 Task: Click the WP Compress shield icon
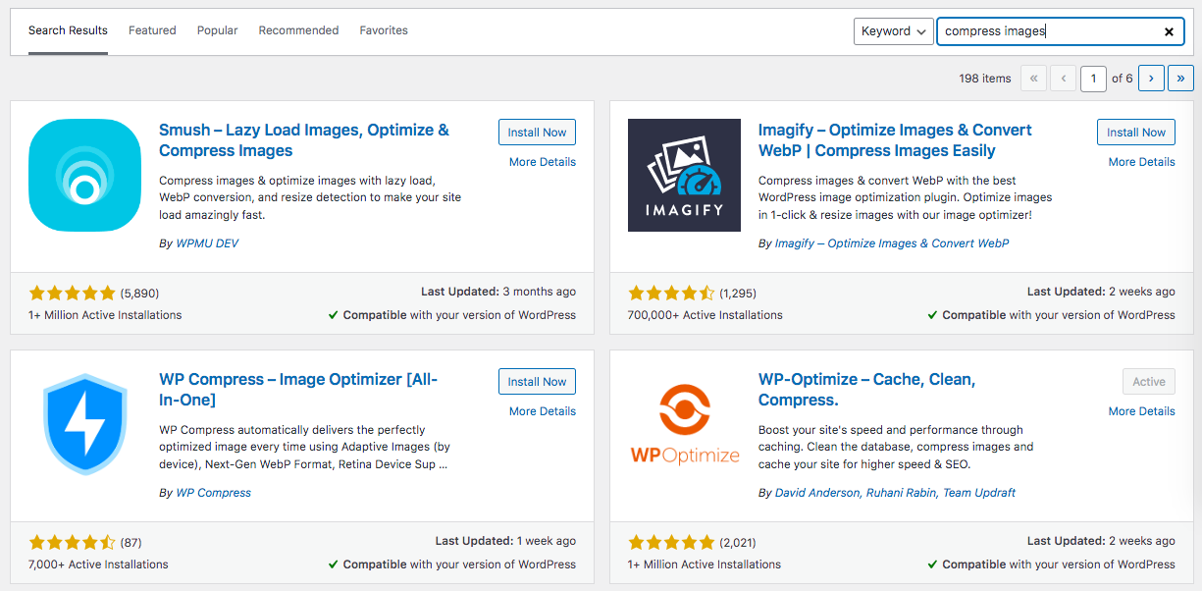point(84,424)
